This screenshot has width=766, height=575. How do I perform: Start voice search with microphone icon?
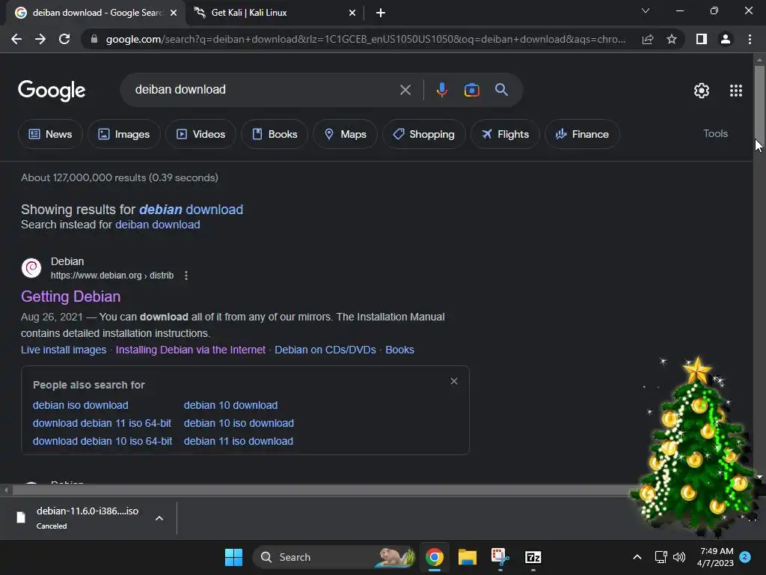pos(441,90)
